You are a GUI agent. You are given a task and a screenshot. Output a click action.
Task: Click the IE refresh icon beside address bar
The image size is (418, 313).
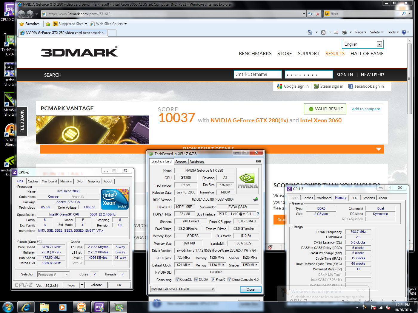pos(311,14)
